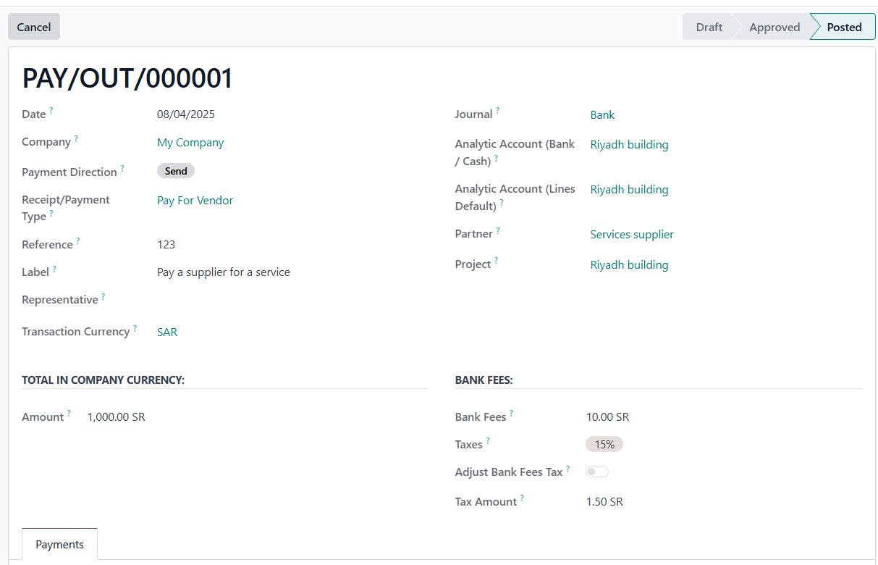Open the Pay For Vendor link
This screenshot has height=565, width=878.
pos(195,201)
